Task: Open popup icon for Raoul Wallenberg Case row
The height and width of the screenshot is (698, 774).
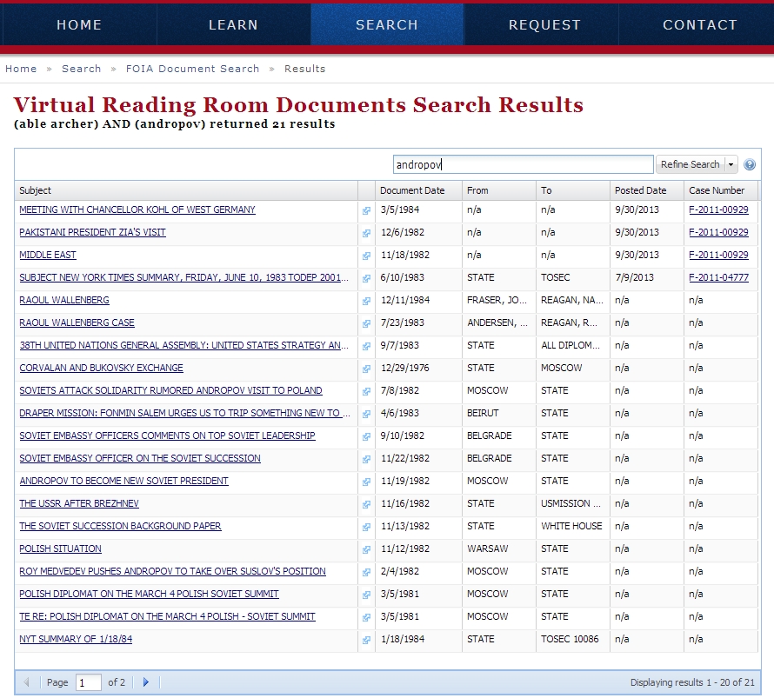Action: (x=366, y=323)
